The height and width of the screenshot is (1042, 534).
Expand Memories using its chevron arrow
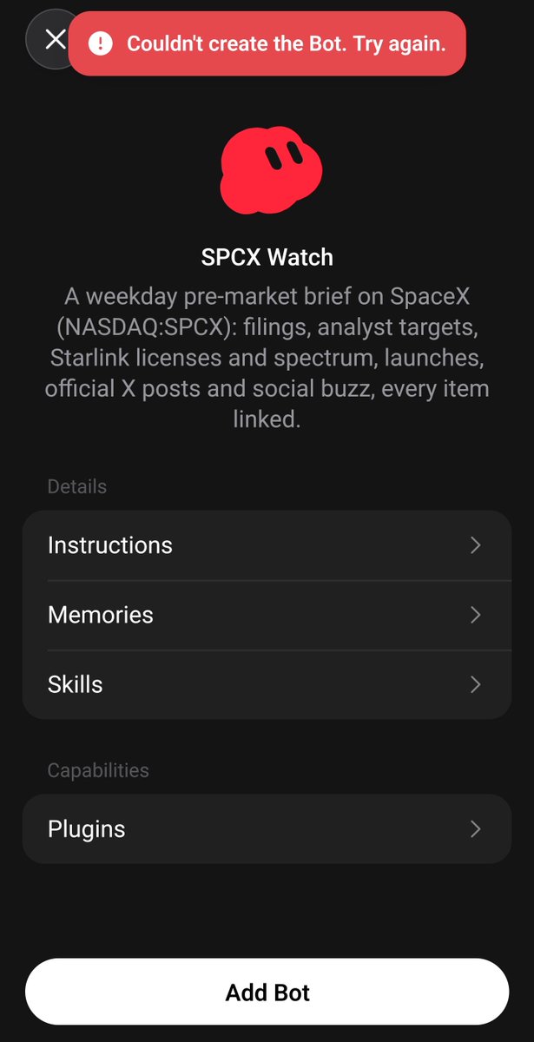tap(475, 615)
